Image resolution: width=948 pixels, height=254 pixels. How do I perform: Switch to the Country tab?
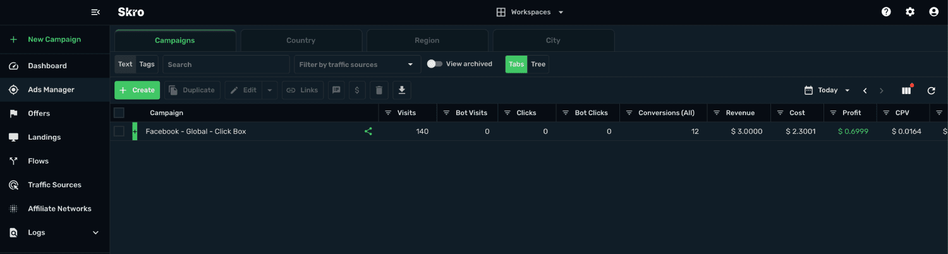tap(301, 40)
